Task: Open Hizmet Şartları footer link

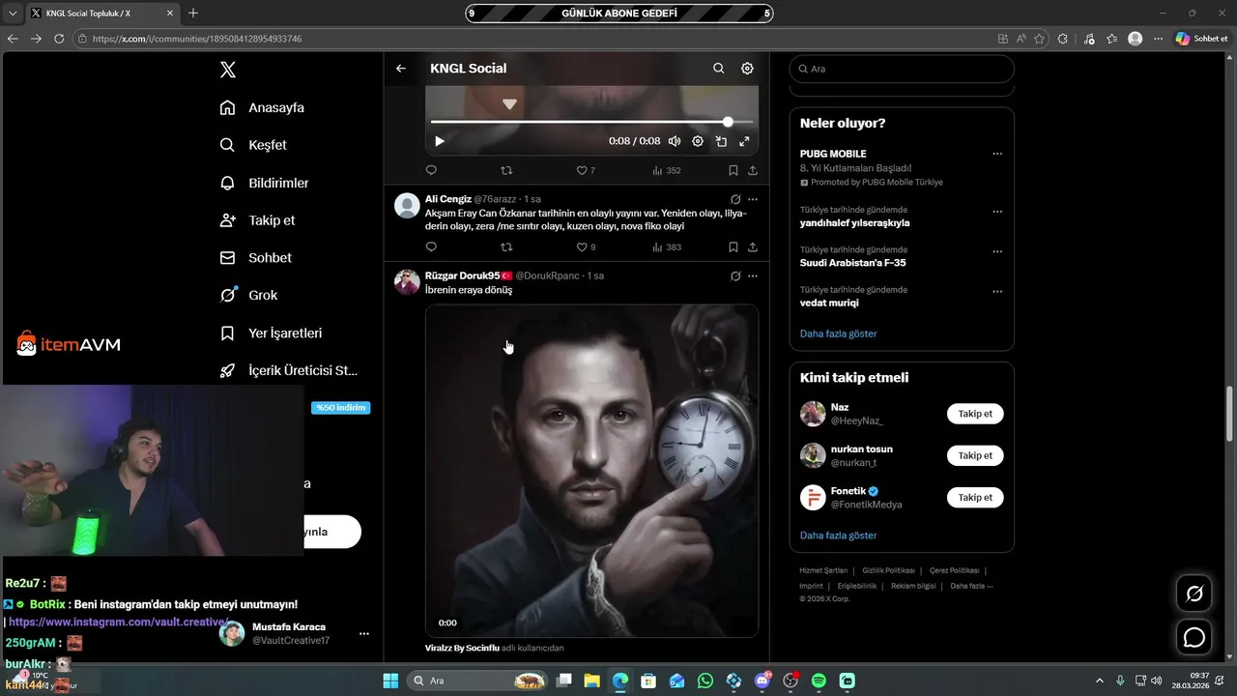Action: pos(823,570)
